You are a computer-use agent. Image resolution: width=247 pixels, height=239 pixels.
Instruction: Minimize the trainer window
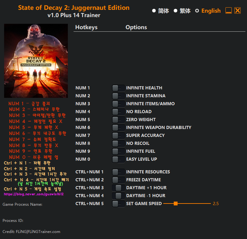click(229, 11)
